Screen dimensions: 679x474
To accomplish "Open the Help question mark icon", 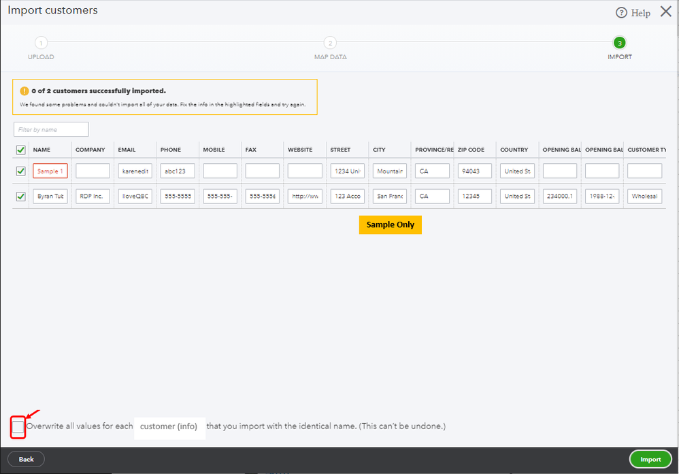I will tap(621, 12).
